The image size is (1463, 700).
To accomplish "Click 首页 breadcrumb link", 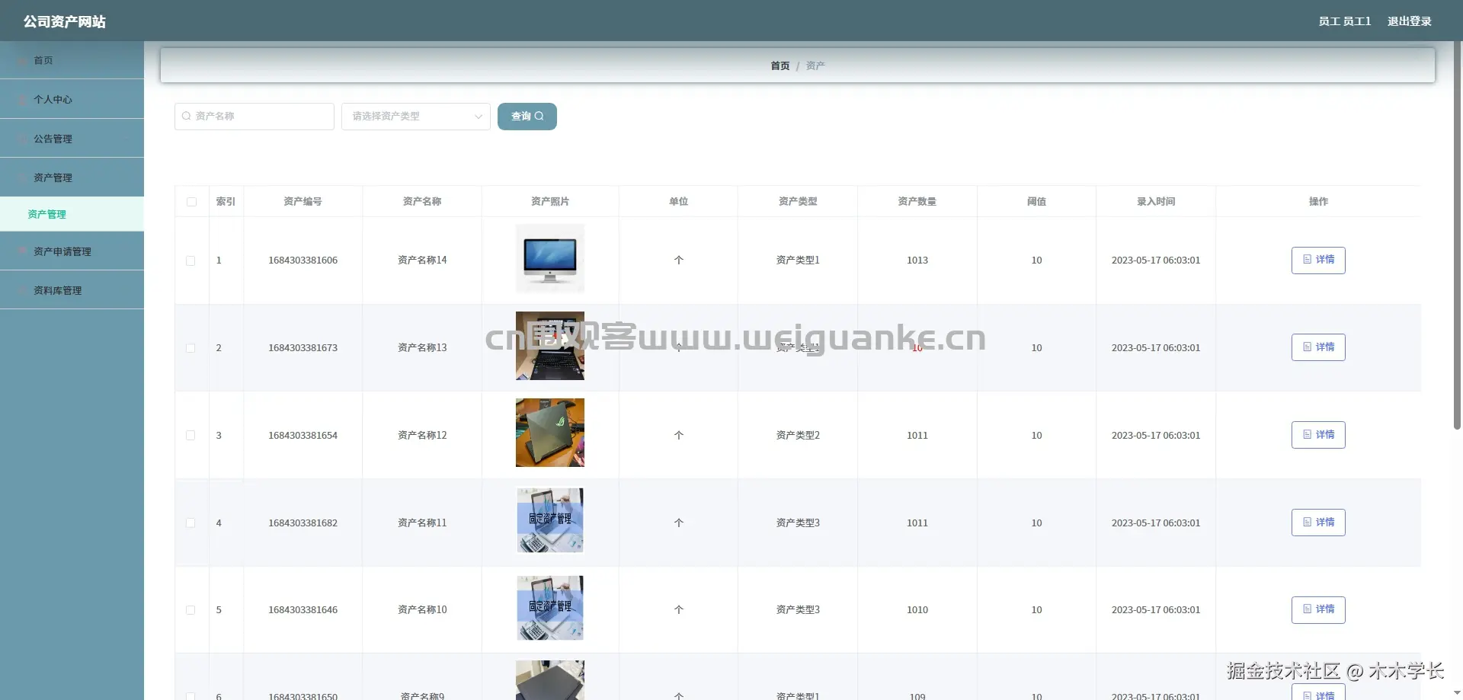I will click(x=780, y=66).
